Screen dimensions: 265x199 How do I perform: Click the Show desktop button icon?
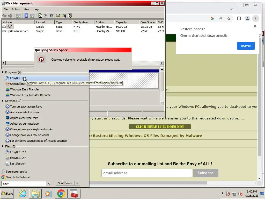point(262,193)
